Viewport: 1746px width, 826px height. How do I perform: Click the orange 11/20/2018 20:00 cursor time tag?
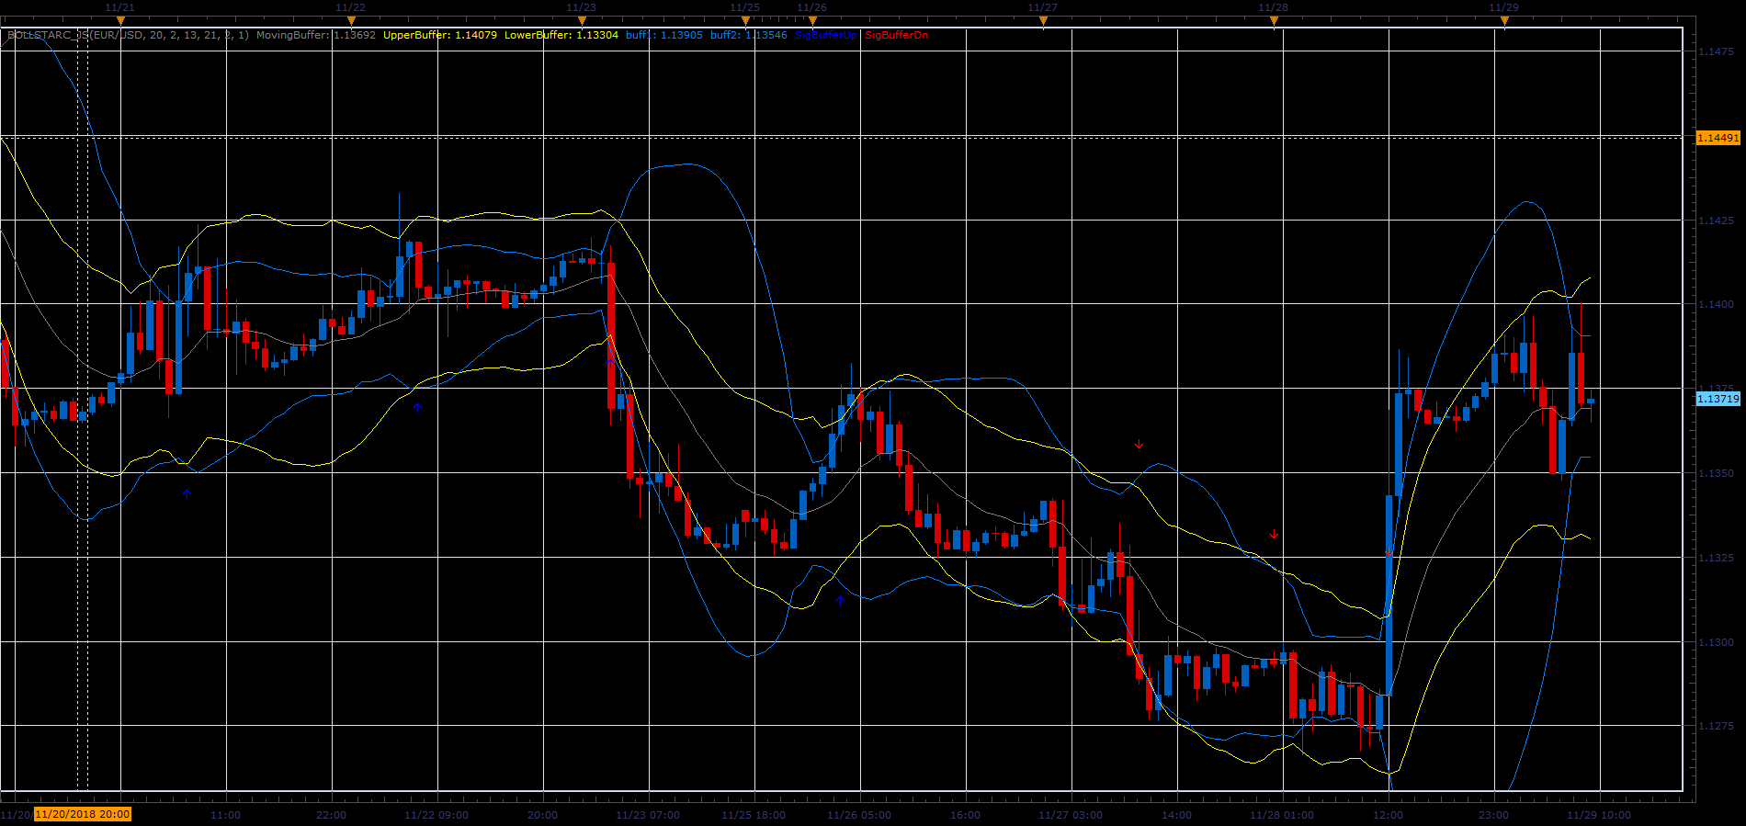pyautogui.click(x=83, y=814)
